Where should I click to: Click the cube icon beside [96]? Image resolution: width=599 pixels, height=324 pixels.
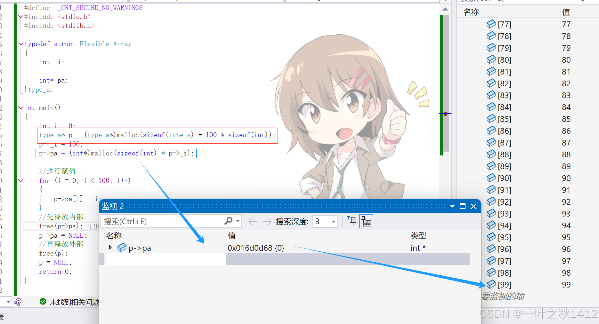click(x=491, y=249)
